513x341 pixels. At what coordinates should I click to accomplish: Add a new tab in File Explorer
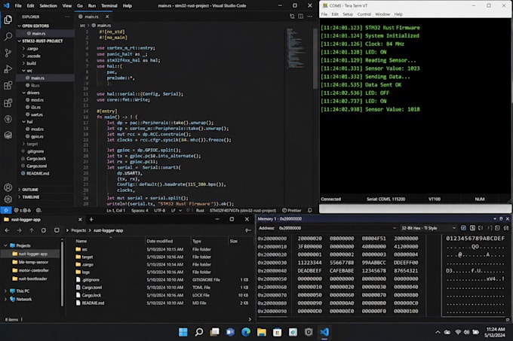point(91,220)
